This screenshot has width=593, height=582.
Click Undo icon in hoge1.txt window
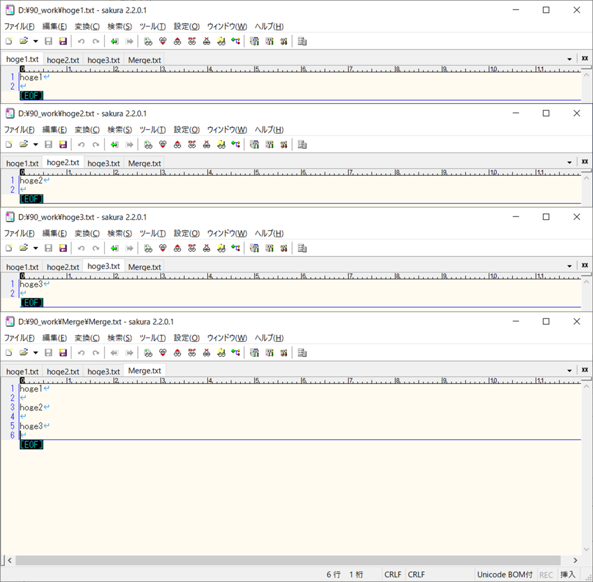[81, 41]
